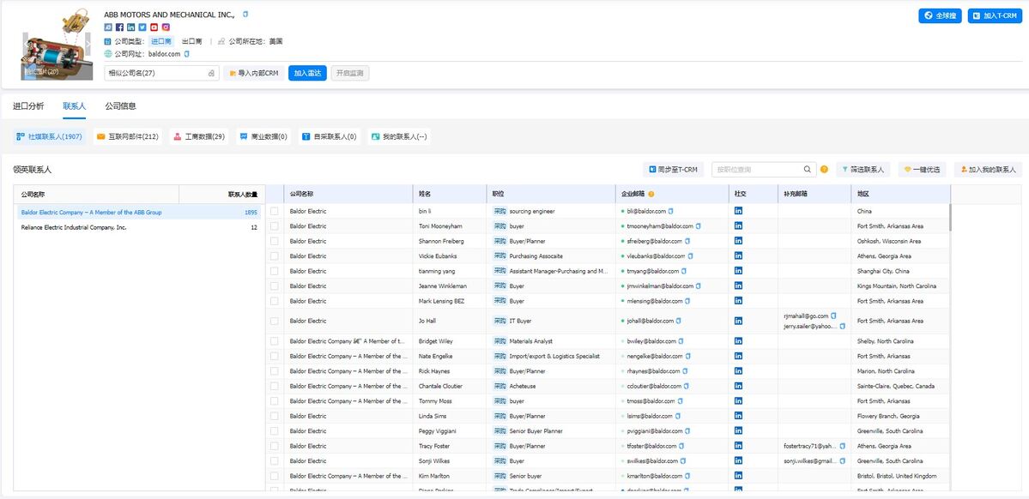Open the 相似公司名(27) dropdown
Viewport: 1029px width, 499px height.
tap(161, 74)
